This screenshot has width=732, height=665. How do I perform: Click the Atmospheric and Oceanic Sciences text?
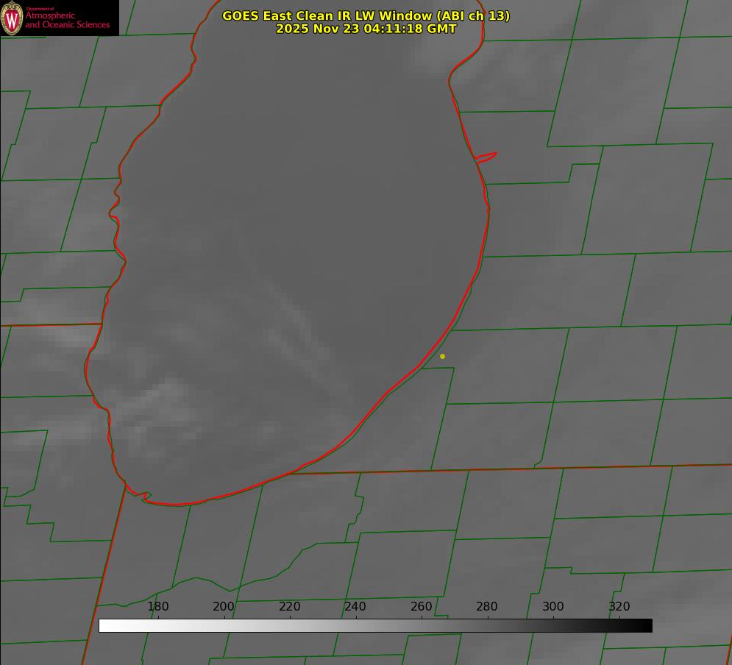pos(67,20)
